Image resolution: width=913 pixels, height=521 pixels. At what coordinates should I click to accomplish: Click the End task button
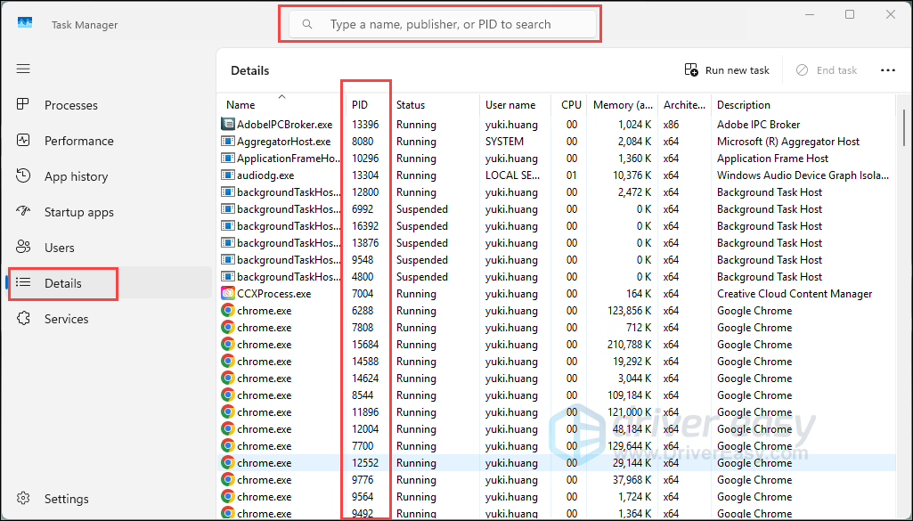827,70
